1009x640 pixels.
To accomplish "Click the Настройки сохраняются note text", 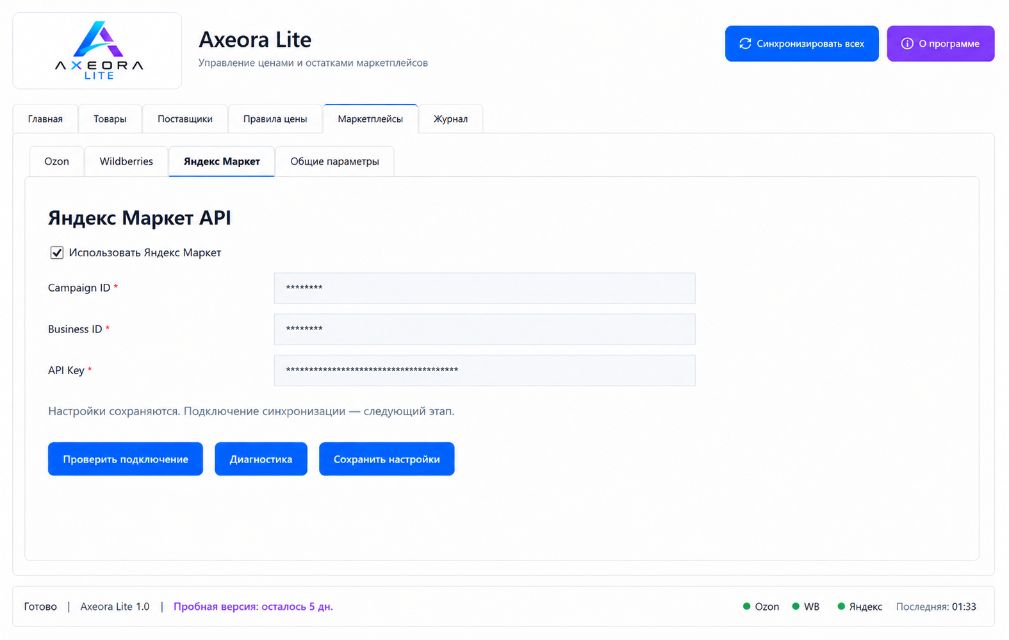I will point(251,411).
